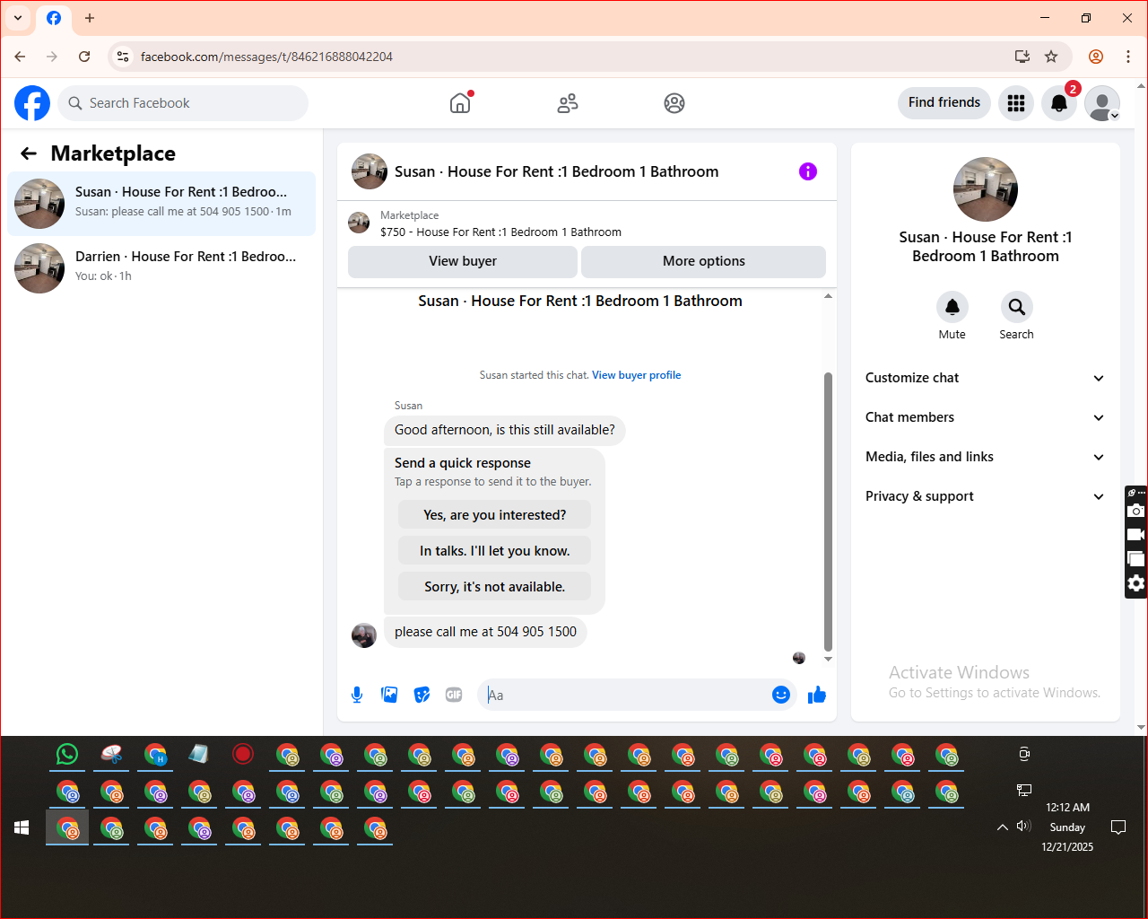Open Darrien's House For Rent conversation
Image resolution: width=1148 pixels, height=919 pixels.
161,268
